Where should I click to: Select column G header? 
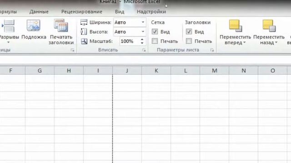40,71
